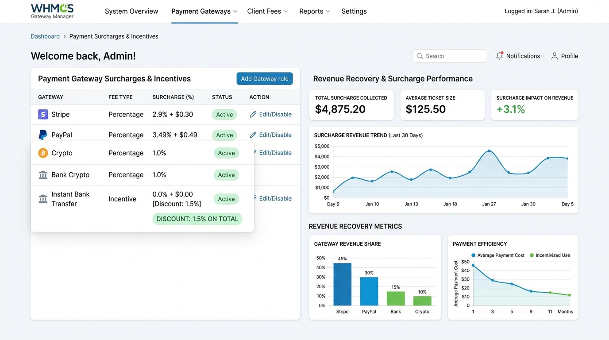
Task: Click the "$125.50" average ticket value
Action: coord(426,109)
